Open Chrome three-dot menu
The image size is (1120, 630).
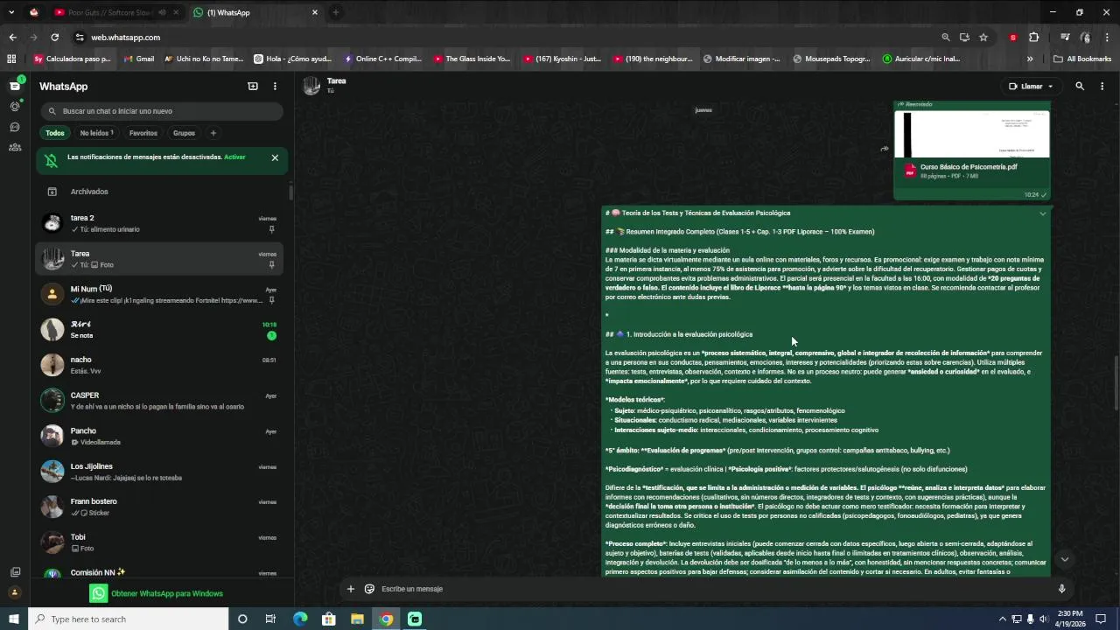[x=1107, y=38]
